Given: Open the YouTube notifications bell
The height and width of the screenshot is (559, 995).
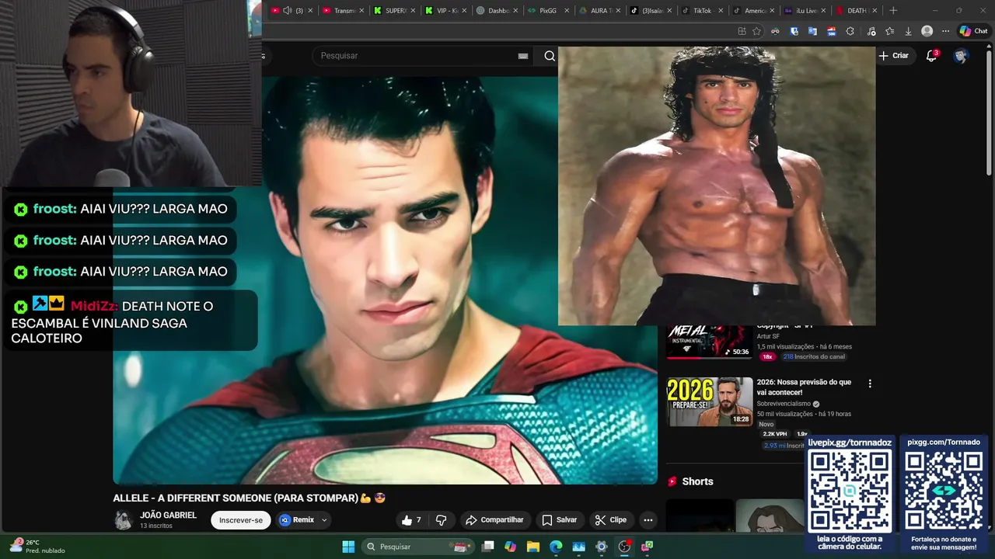Looking at the screenshot, I should (x=931, y=56).
